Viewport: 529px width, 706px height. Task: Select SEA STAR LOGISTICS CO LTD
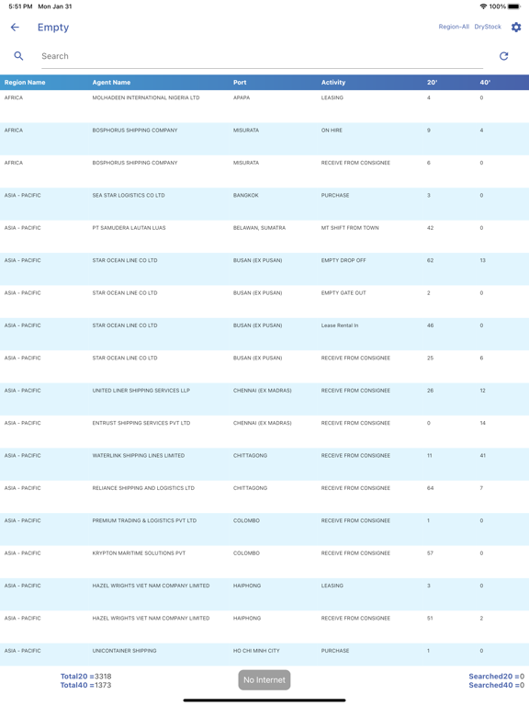tap(129, 196)
